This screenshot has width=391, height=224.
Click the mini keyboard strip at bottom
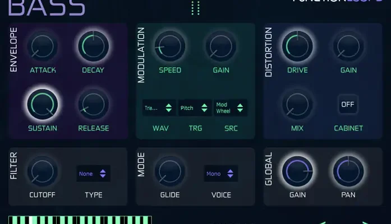[x=80, y=220]
